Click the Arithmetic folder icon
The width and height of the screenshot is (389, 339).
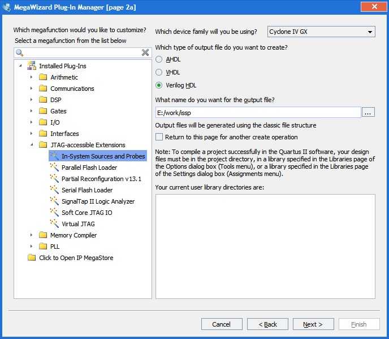point(43,77)
